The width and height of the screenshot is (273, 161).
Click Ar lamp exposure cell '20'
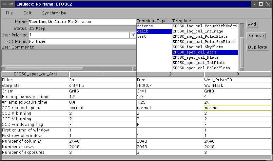pyautogui.click(x=238, y=102)
